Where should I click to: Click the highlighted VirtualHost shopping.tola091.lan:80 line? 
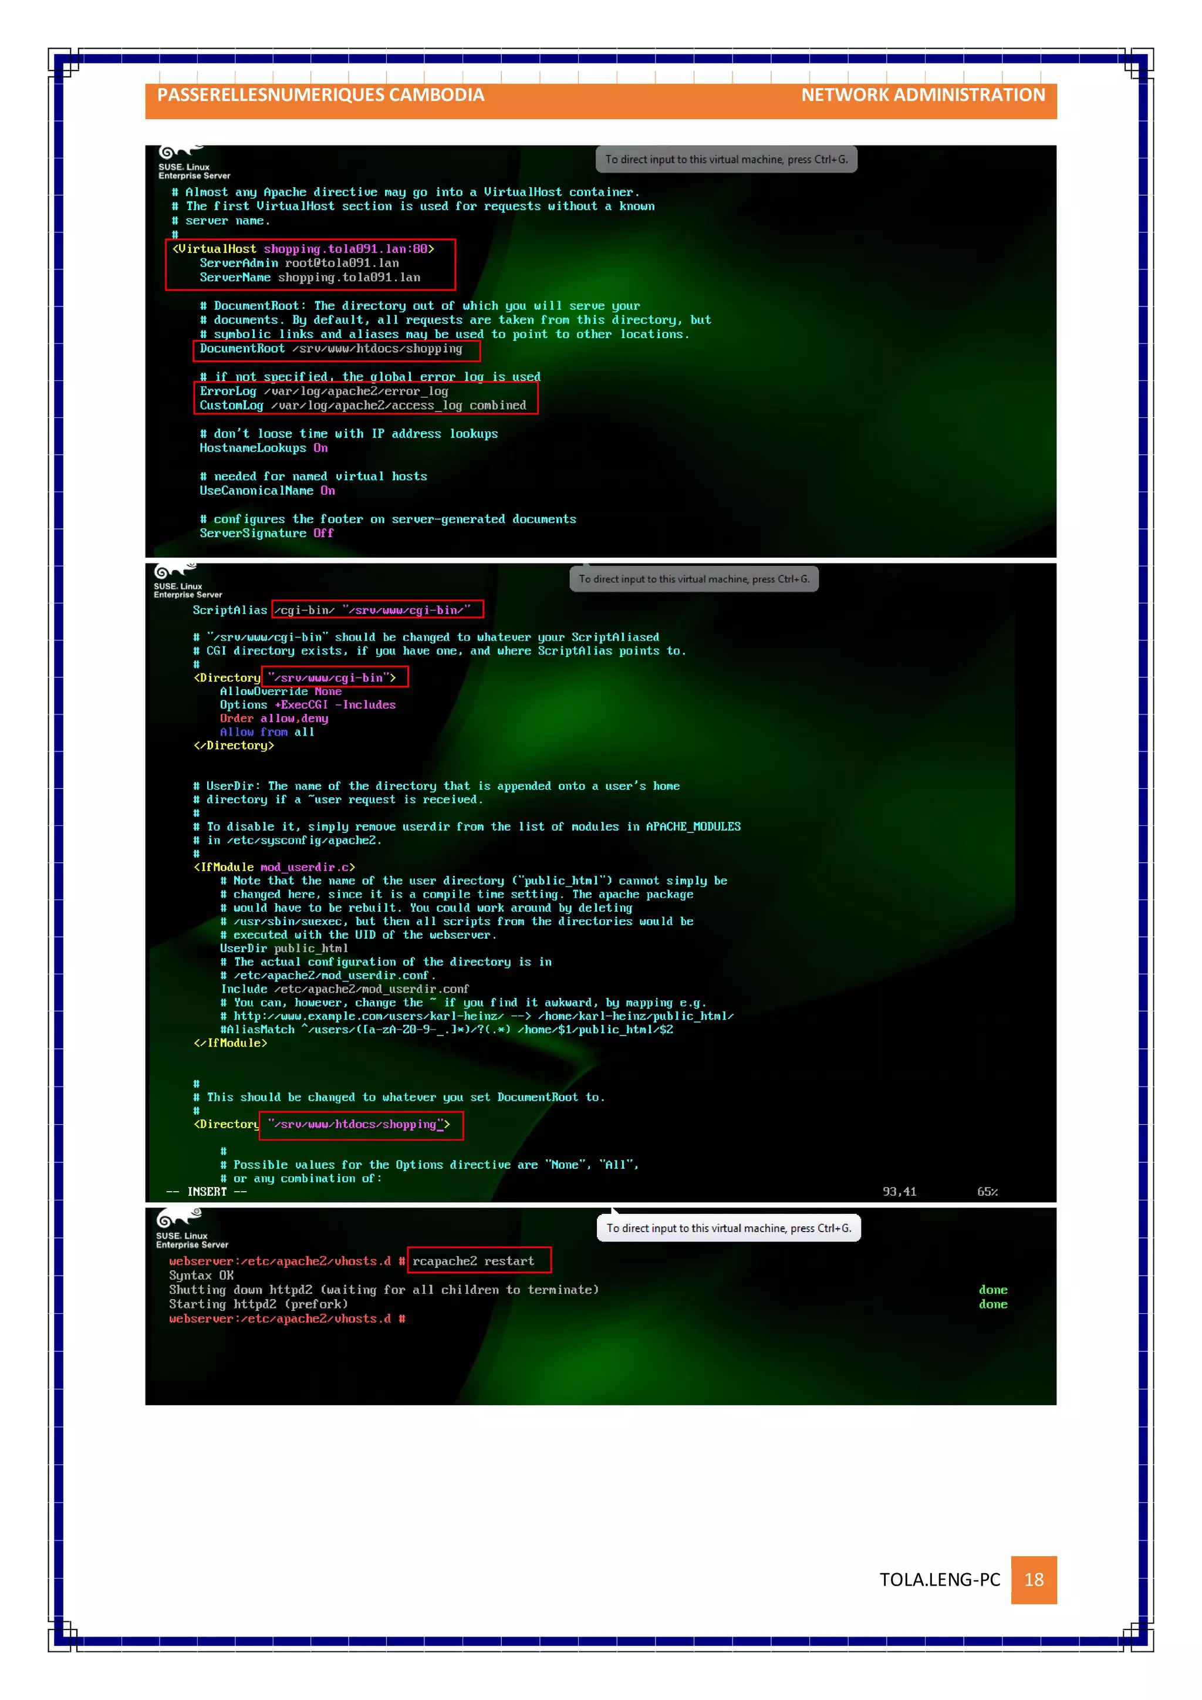click(x=303, y=249)
